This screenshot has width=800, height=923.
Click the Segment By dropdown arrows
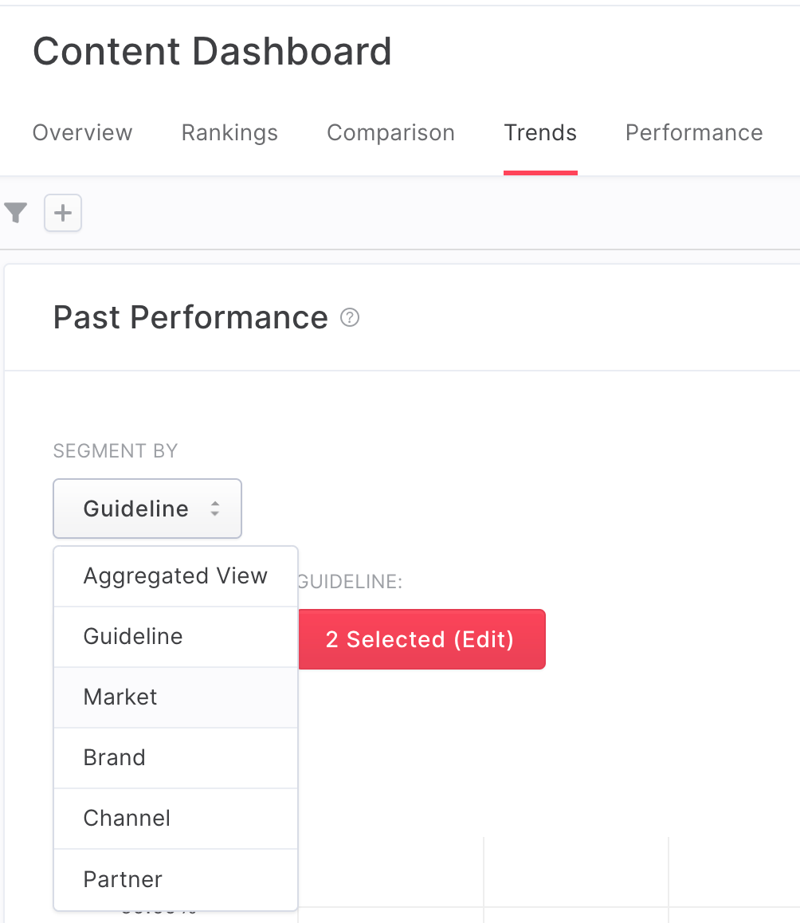click(215, 509)
